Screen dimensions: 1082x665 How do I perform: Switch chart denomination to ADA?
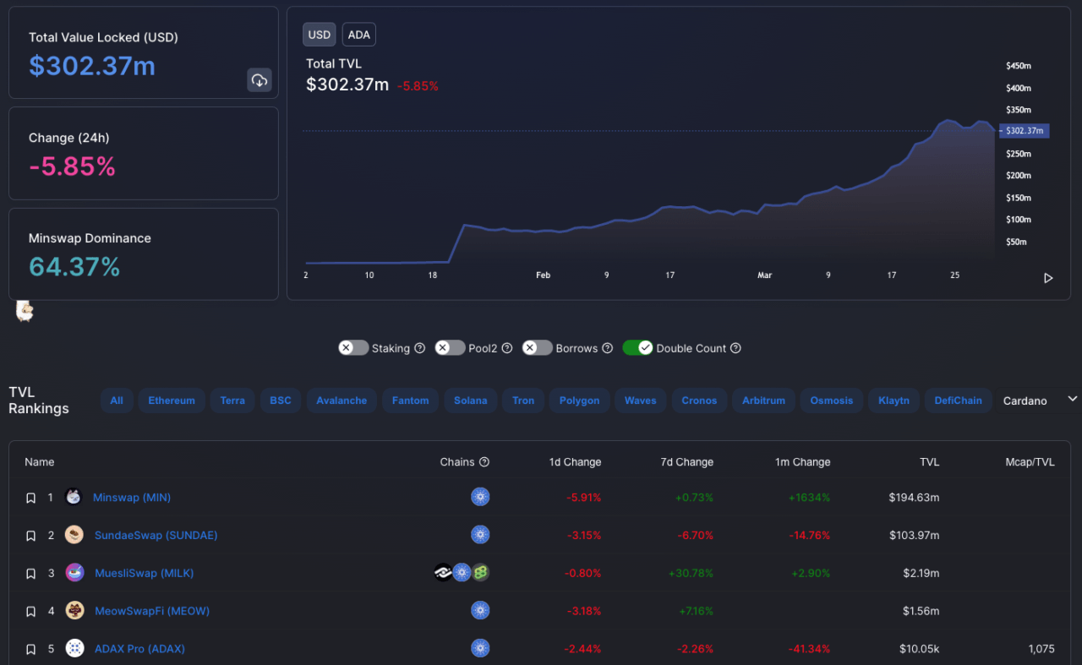click(x=359, y=35)
